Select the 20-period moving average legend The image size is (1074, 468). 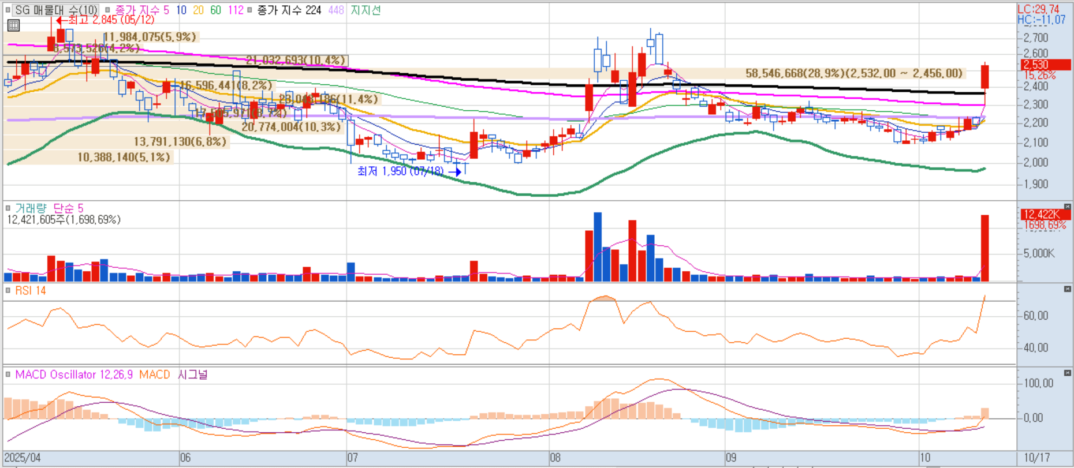point(198,10)
